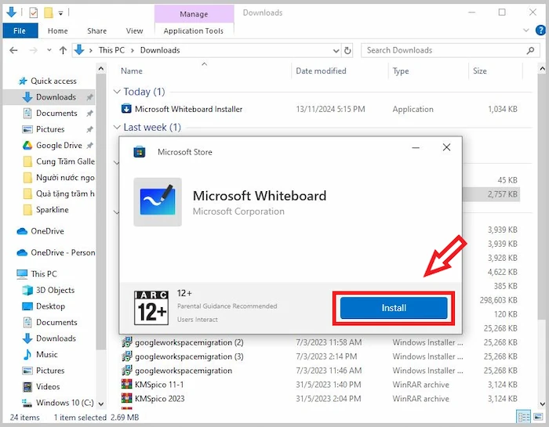Click the Forward navigation arrow
The height and width of the screenshot is (427, 549).
point(33,50)
